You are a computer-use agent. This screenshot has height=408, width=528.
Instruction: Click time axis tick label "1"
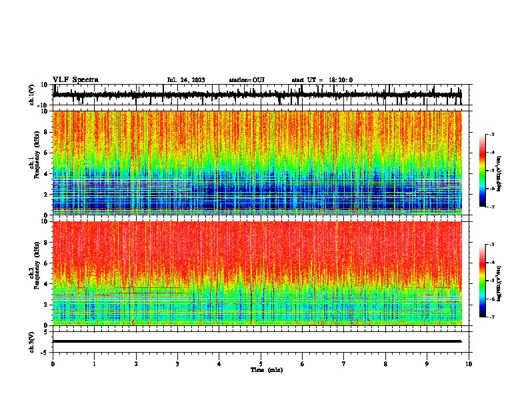[x=94, y=364]
